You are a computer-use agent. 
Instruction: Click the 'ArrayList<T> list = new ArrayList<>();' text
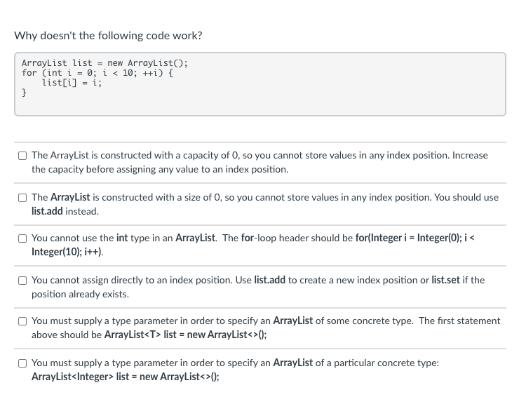(x=185, y=335)
